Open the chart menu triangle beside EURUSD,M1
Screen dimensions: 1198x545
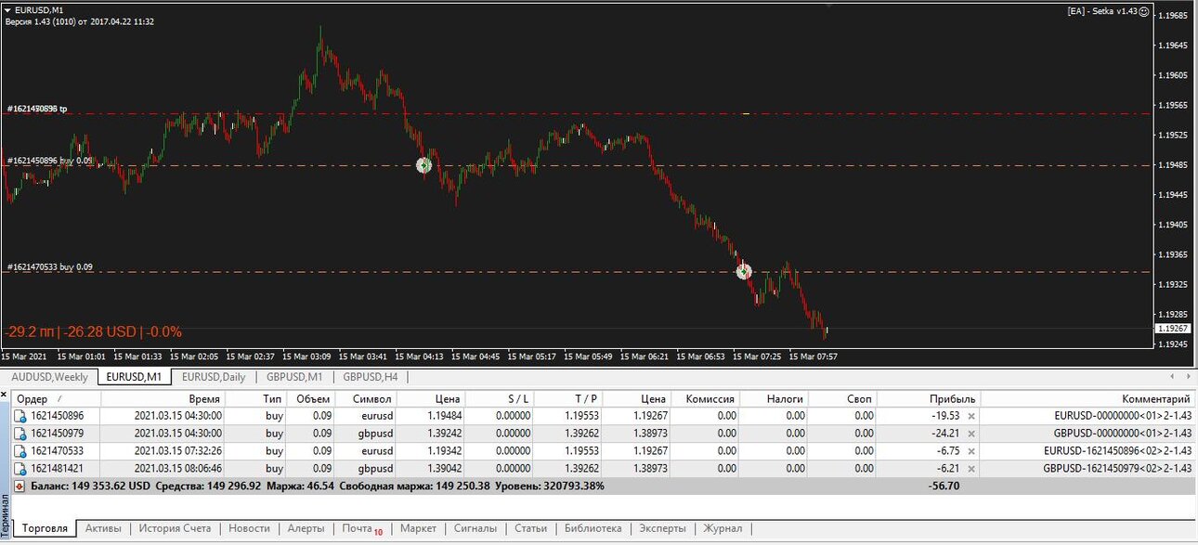8,9
